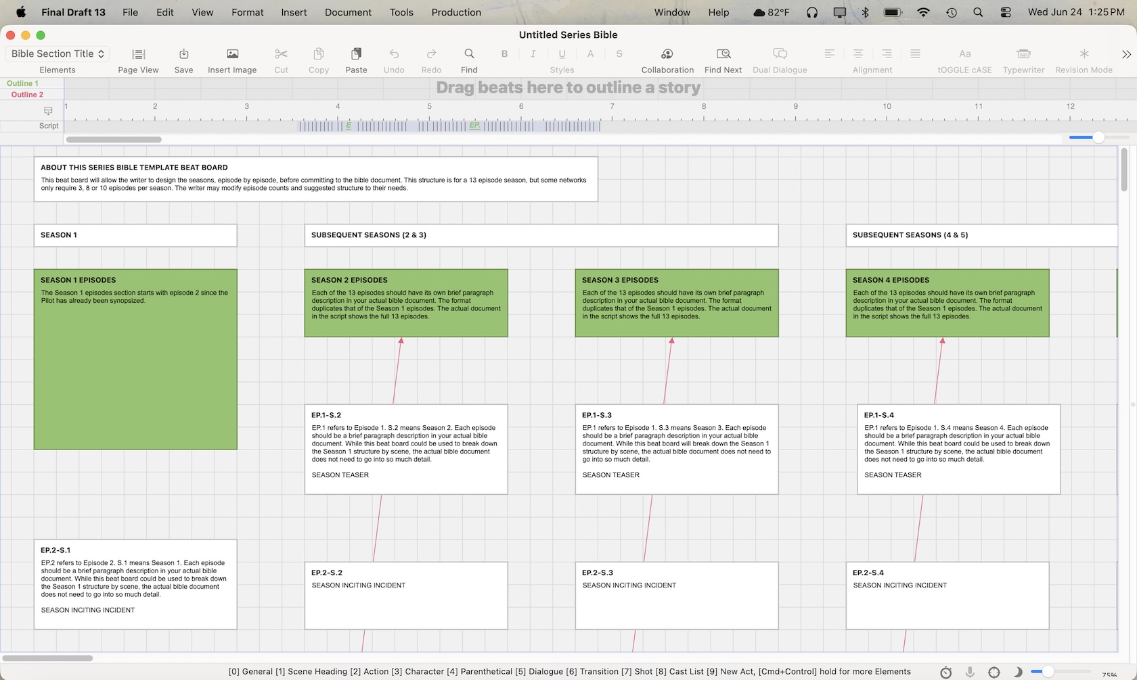Set right text alignment
1137x680 pixels.
pos(887,54)
